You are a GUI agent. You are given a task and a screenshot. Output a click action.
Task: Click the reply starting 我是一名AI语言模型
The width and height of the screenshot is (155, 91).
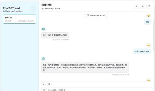(x=85, y=67)
